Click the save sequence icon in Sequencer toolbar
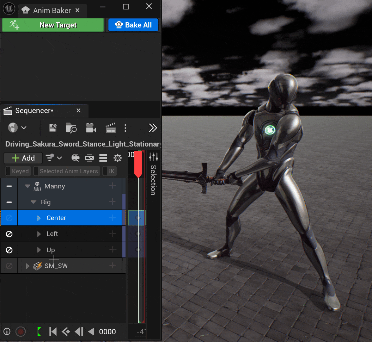372x342 pixels. pos(53,128)
